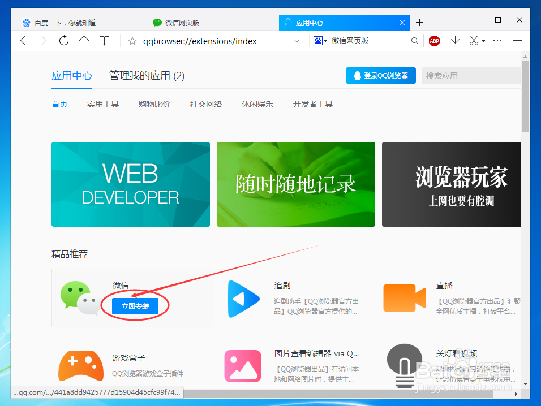Open 管理我的应用 (2) tab
The image size is (541, 406).
[147, 75]
